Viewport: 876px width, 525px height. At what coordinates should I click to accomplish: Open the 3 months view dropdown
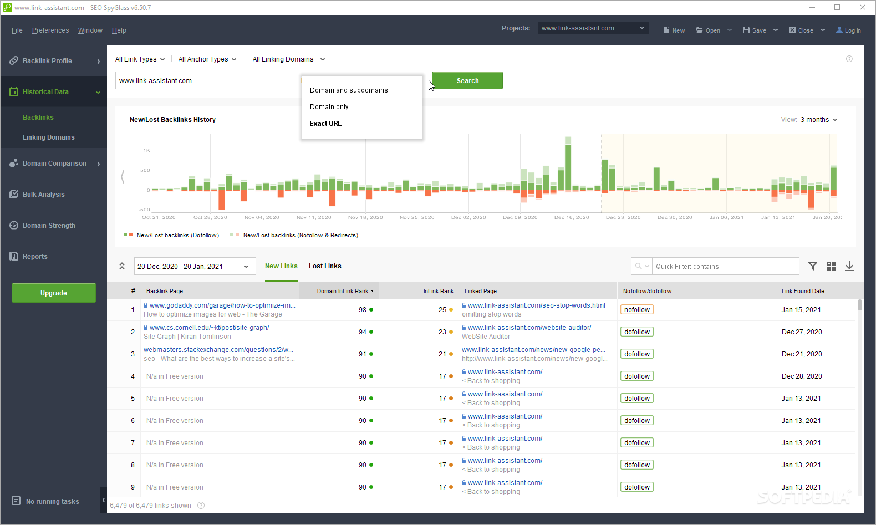(x=819, y=120)
